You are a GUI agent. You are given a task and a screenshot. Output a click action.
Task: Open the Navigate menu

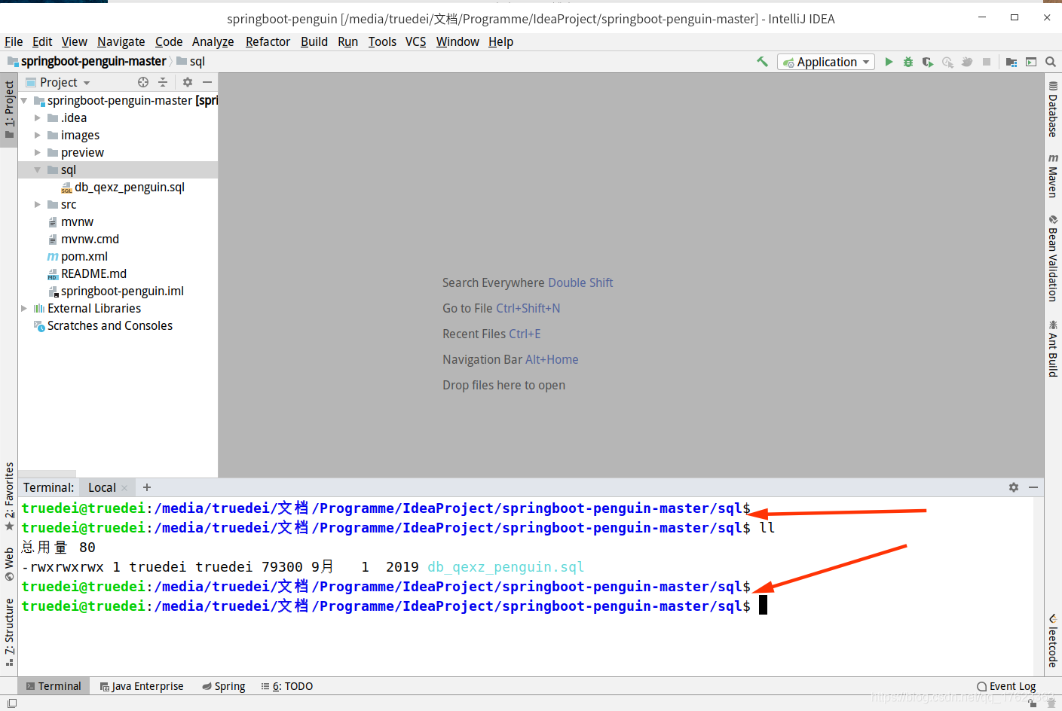121,41
